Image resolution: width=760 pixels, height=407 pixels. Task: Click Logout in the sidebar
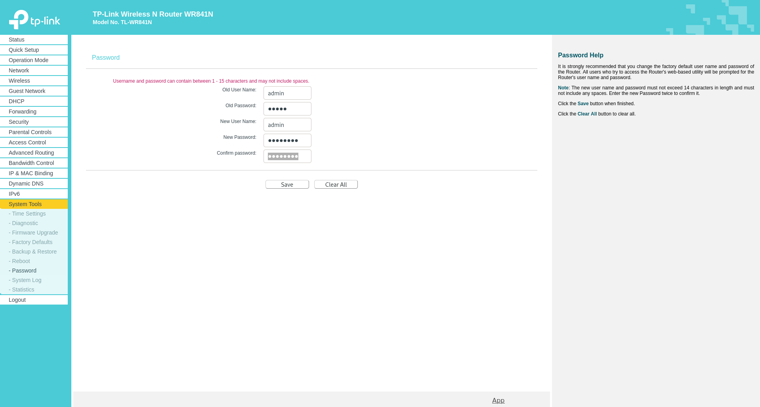[34, 300]
